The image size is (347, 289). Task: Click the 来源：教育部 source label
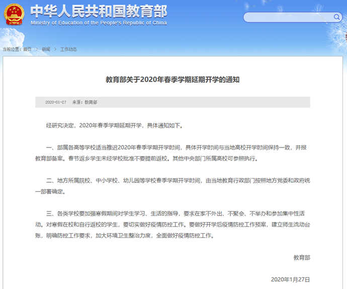[85, 102]
